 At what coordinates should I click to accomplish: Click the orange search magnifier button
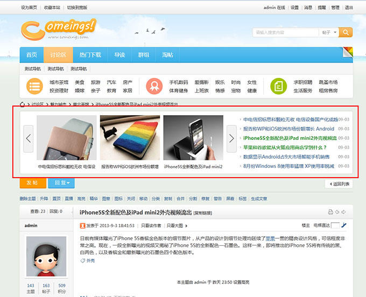[346, 32]
